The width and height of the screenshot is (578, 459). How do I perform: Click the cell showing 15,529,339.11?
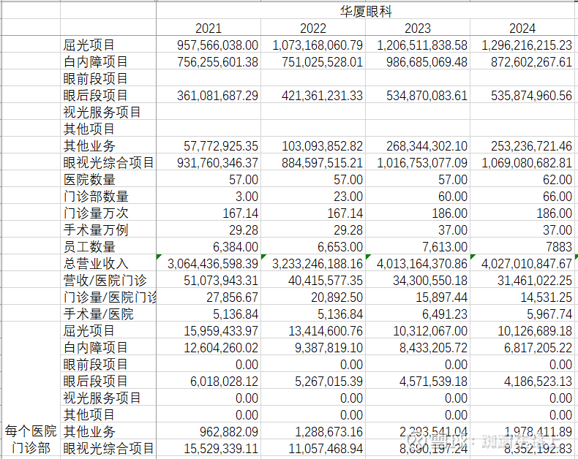(209, 448)
